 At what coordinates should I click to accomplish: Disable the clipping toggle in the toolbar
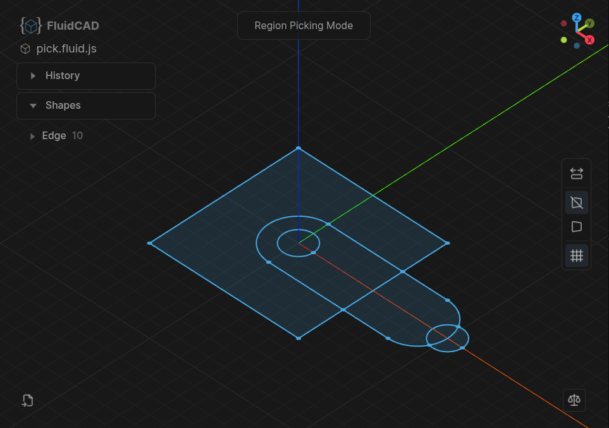click(576, 202)
